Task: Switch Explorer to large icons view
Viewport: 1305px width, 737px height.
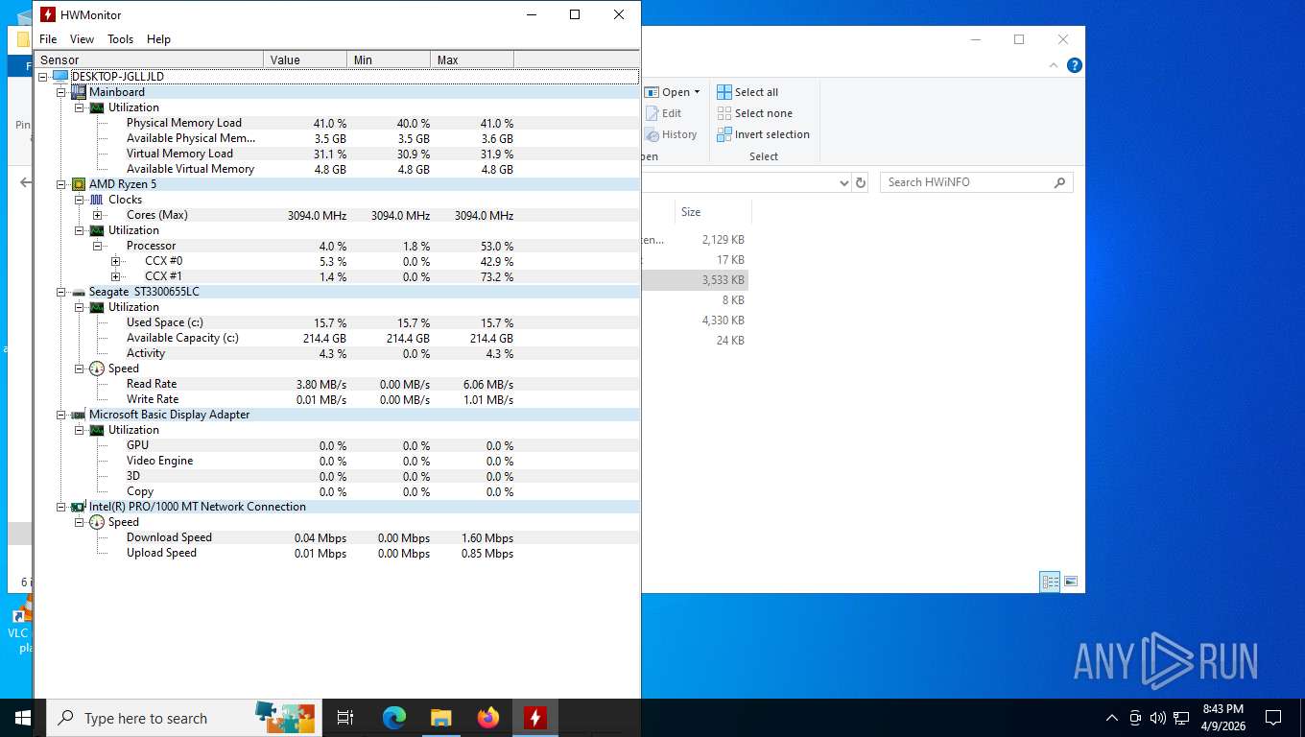Action: pyautogui.click(x=1071, y=582)
